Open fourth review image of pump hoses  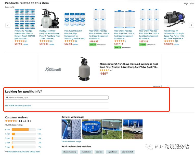click(x=133, y=129)
